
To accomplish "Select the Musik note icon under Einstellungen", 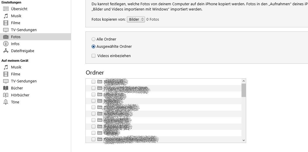I will click(x=6, y=16).
